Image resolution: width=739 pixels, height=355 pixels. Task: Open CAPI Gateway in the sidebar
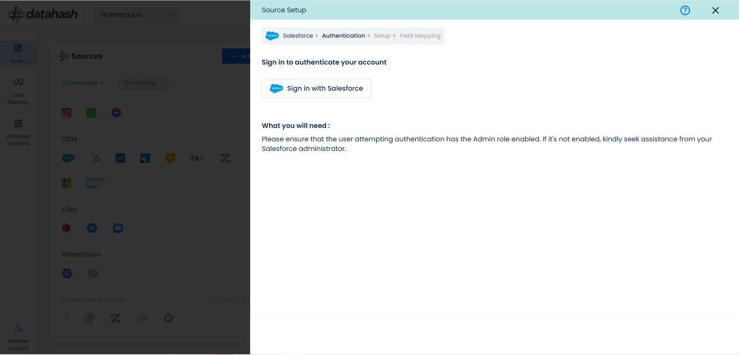[18, 91]
